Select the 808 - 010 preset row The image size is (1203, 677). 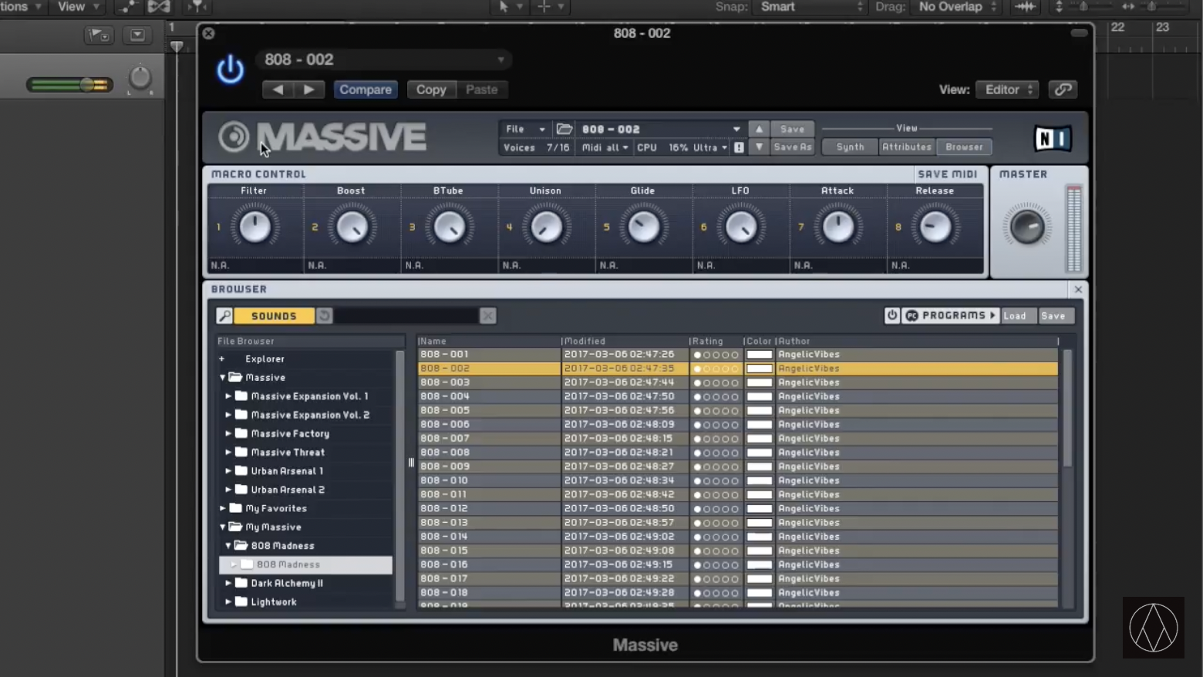click(489, 480)
